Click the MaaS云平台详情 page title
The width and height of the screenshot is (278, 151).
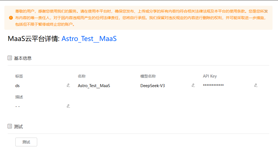click(34, 39)
